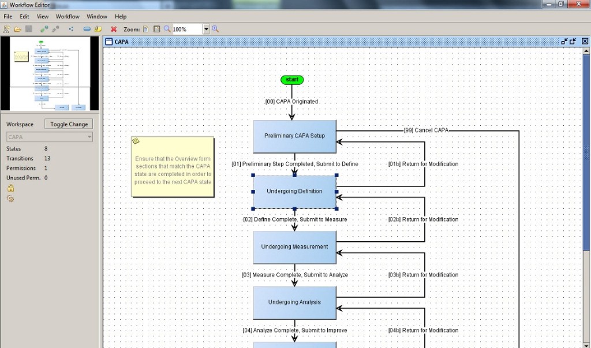Image resolution: width=591 pixels, height=348 pixels.
Task: Click the zoom actual size icon
Action: [x=156, y=29]
